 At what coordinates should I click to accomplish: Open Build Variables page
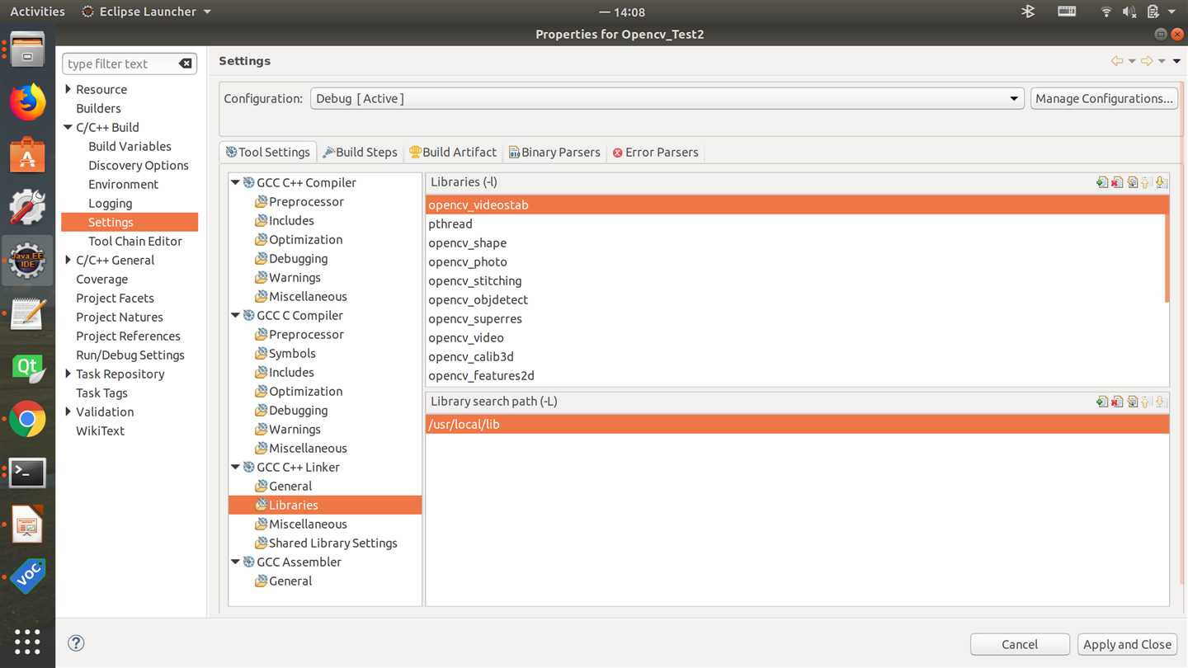click(130, 146)
